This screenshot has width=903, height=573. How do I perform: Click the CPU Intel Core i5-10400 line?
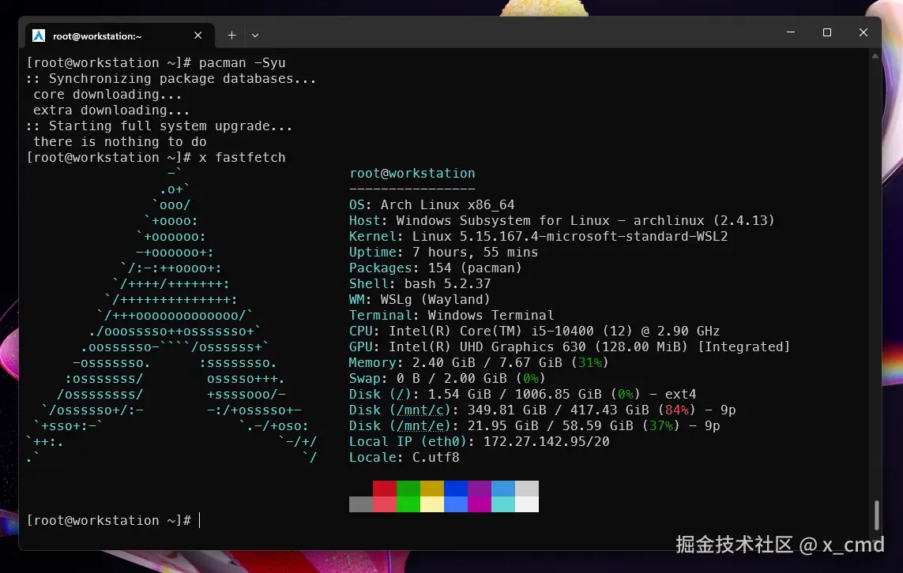(534, 331)
